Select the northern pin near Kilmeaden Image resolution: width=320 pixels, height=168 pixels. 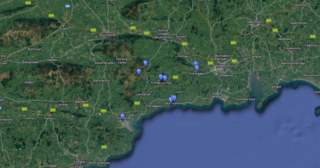[196, 64]
